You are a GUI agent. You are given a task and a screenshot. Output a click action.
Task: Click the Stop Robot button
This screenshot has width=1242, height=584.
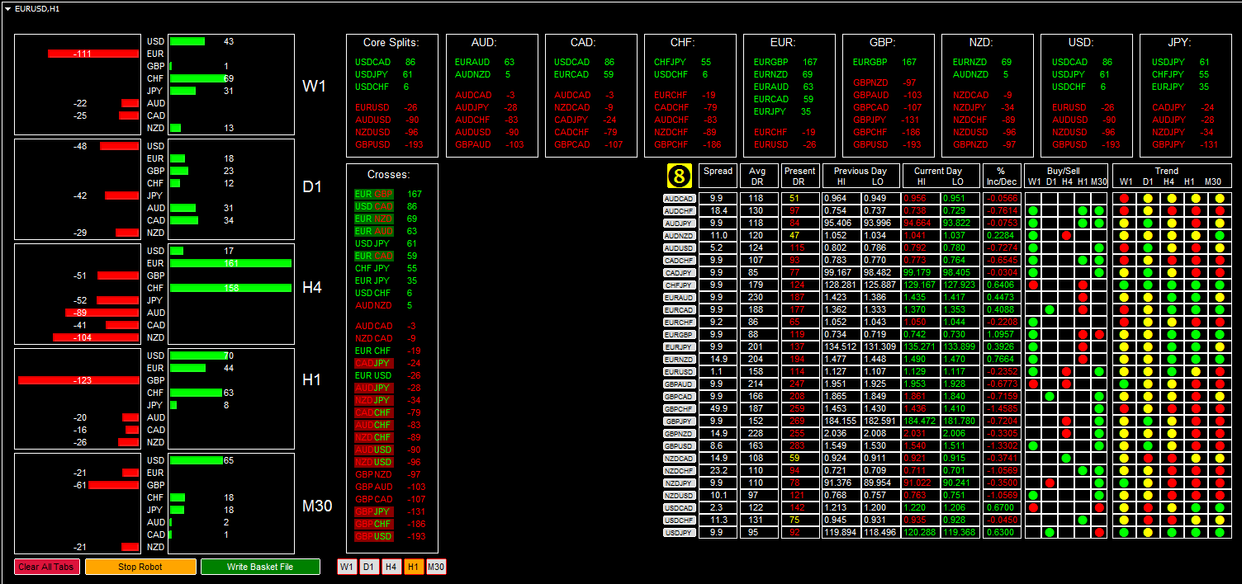pos(140,567)
